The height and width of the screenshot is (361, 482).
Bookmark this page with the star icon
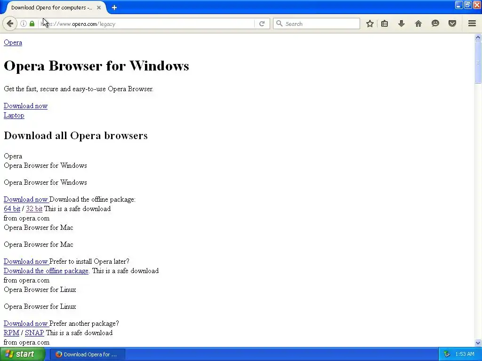pos(370,24)
